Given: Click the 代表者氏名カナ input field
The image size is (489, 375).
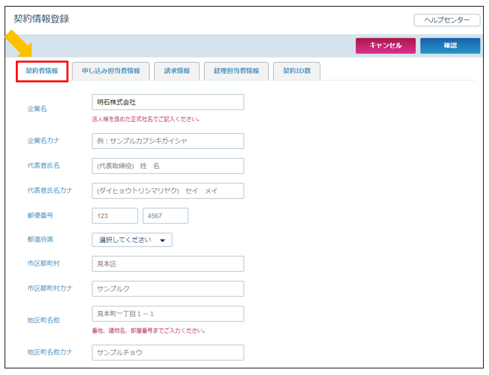Looking at the screenshot, I should tap(168, 190).
